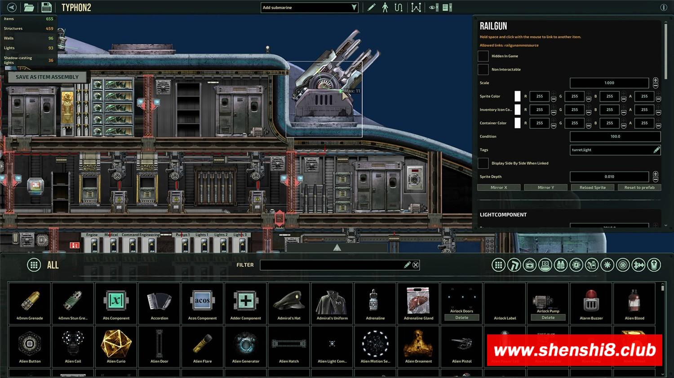Select the 40mm Grenade item
The height and width of the screenshot is (378, 674).
coord(30,303)
